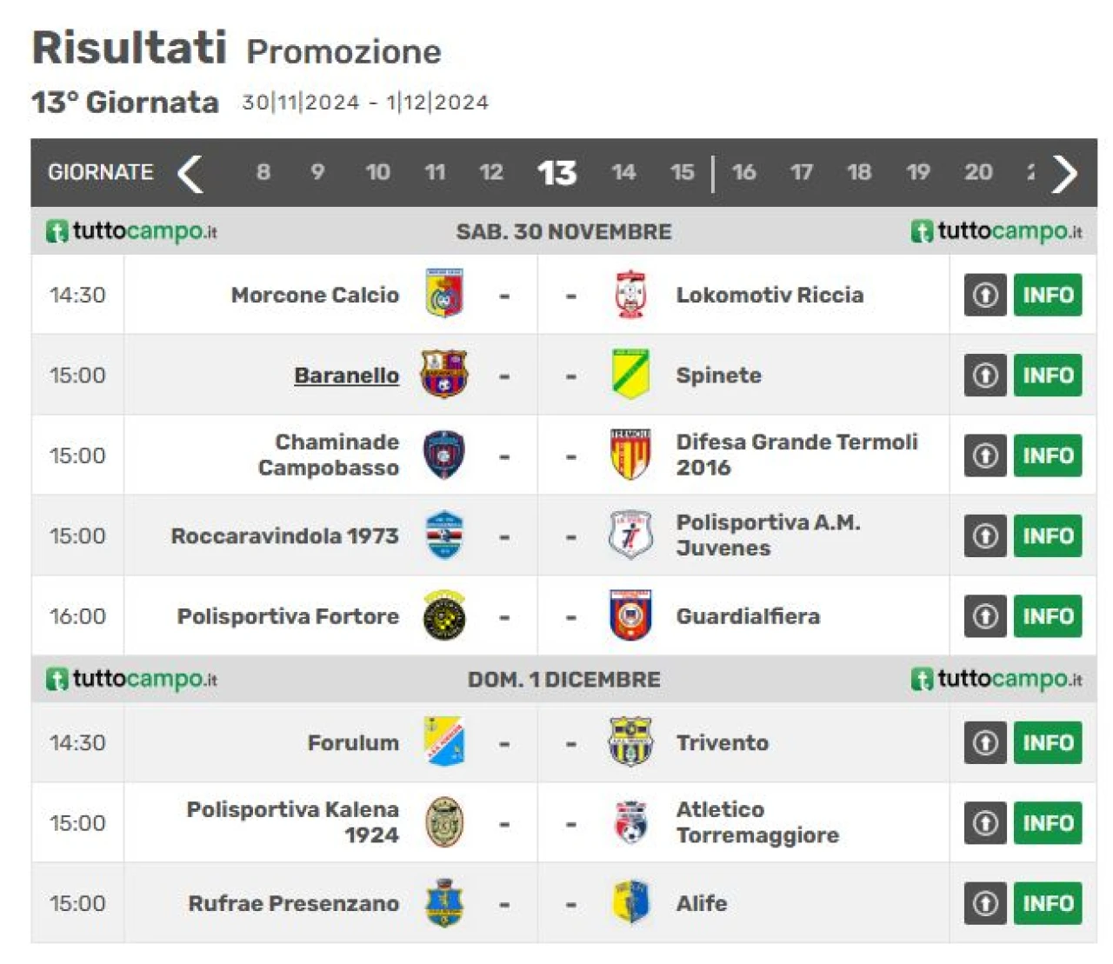
Task: Click the round arrow icon in Morcone Calcio row
Action: pos(985,295)
